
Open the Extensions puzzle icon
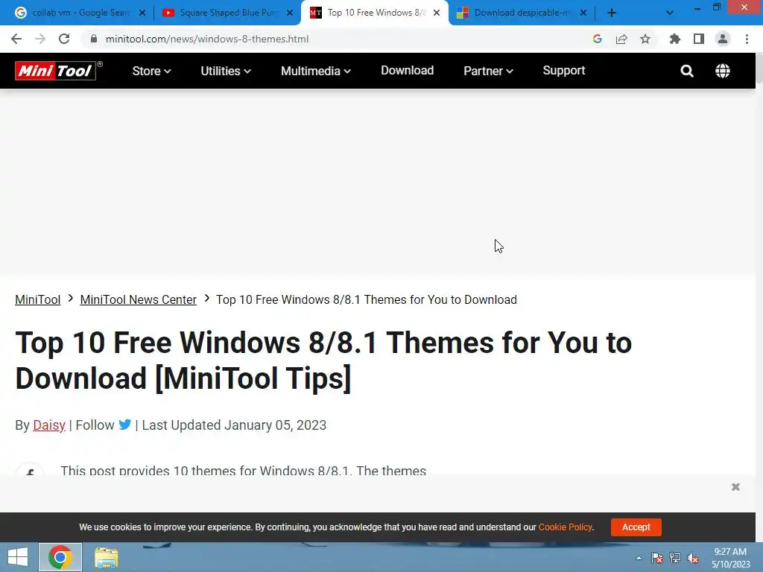tap(674, 39)
